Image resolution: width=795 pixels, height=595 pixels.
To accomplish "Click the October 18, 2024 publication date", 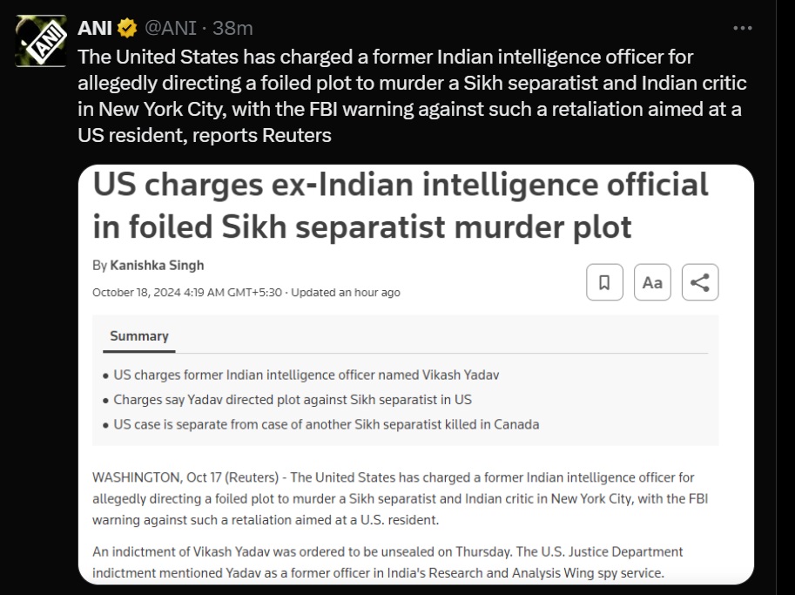I will coord(187,293).
